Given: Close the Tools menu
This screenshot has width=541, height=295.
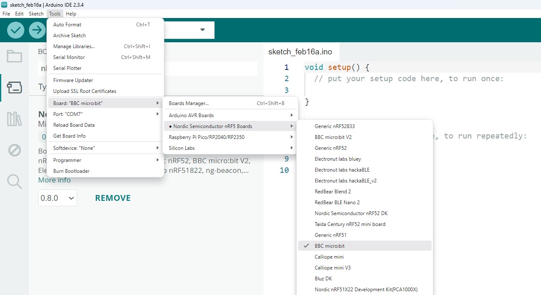Looking at the screenshot, I should click(55, 14).
